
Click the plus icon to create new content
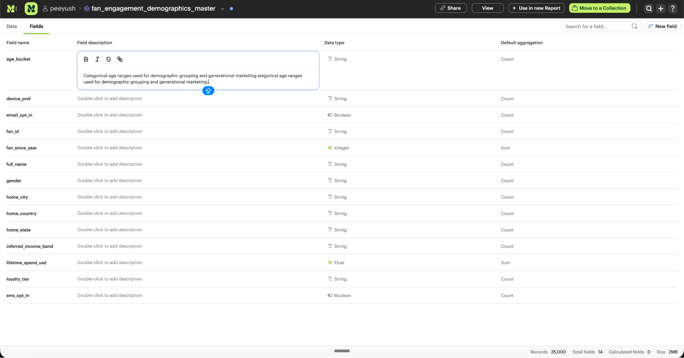pos(661,8)
